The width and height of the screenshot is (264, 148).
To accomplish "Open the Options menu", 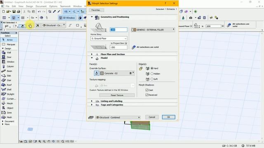I will point(53,6).
